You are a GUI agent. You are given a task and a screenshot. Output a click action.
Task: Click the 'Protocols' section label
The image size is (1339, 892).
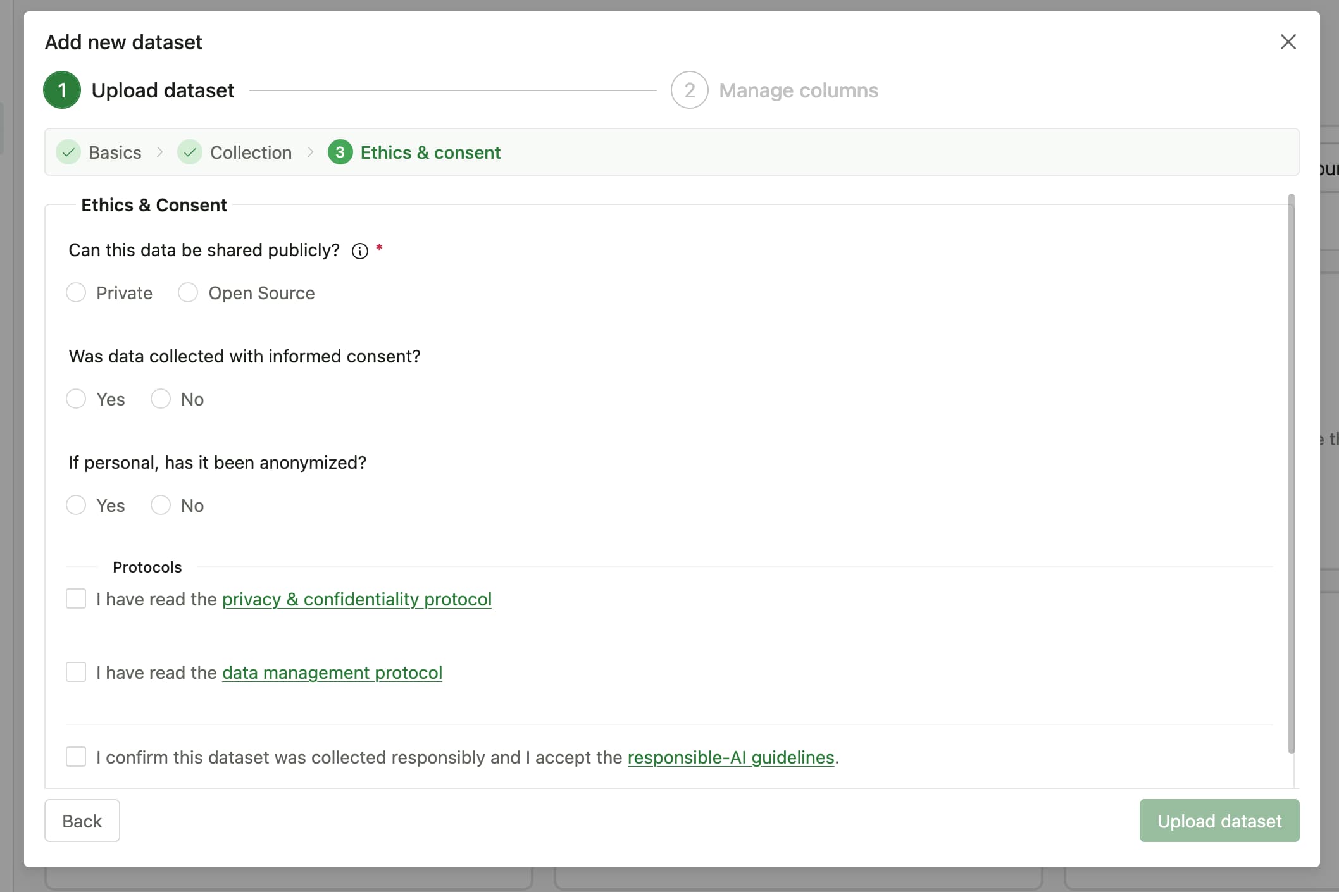147,567
